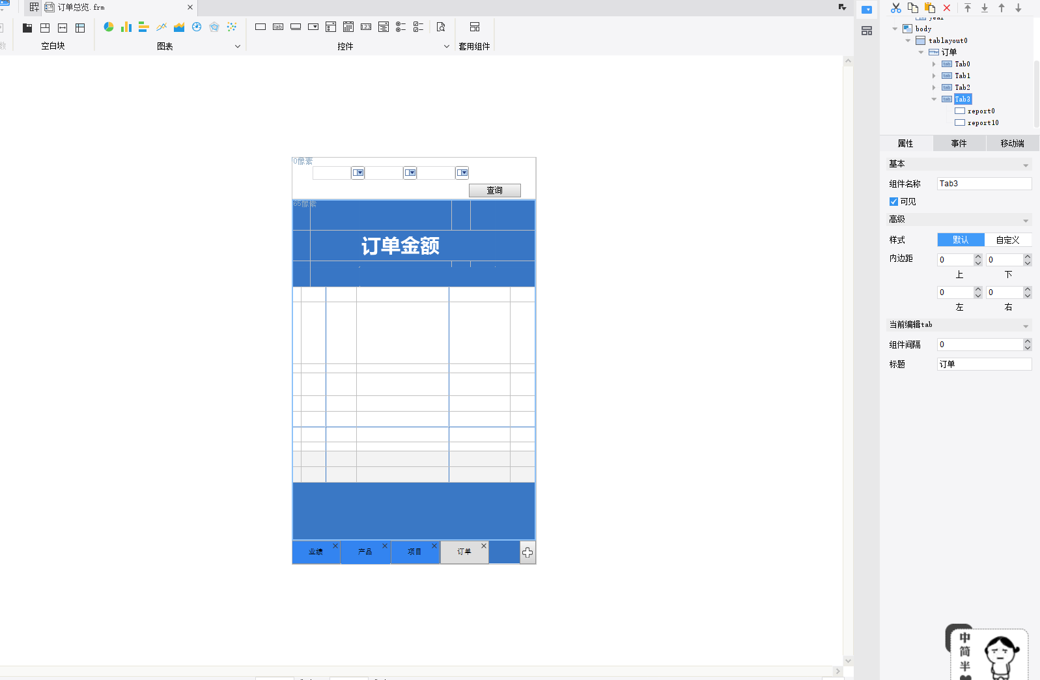This screenshot has width=1040, height=680.
Task: Select the pie chart icon in toolbar
Action: 109,27
